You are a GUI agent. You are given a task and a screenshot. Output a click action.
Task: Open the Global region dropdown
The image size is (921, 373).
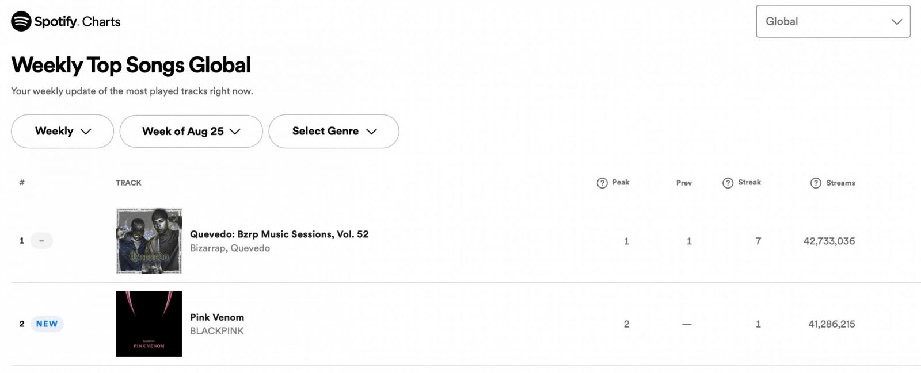tap(833, 21)
